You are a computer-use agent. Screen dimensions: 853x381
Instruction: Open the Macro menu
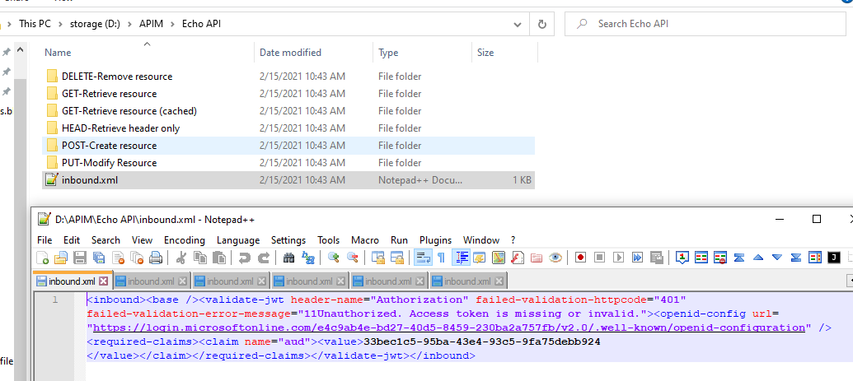point(365,239)
